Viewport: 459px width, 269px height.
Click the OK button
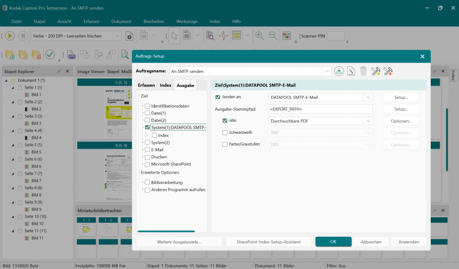pos(333,242)
